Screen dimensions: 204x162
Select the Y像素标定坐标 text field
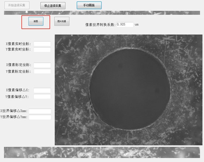pos(42,71)
